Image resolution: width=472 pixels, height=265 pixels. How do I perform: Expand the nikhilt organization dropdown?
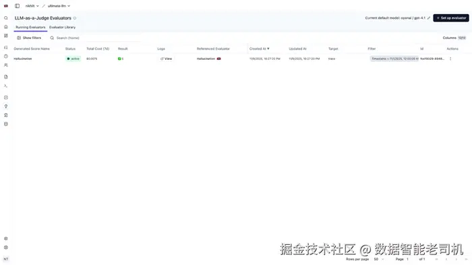coord(32,5)
